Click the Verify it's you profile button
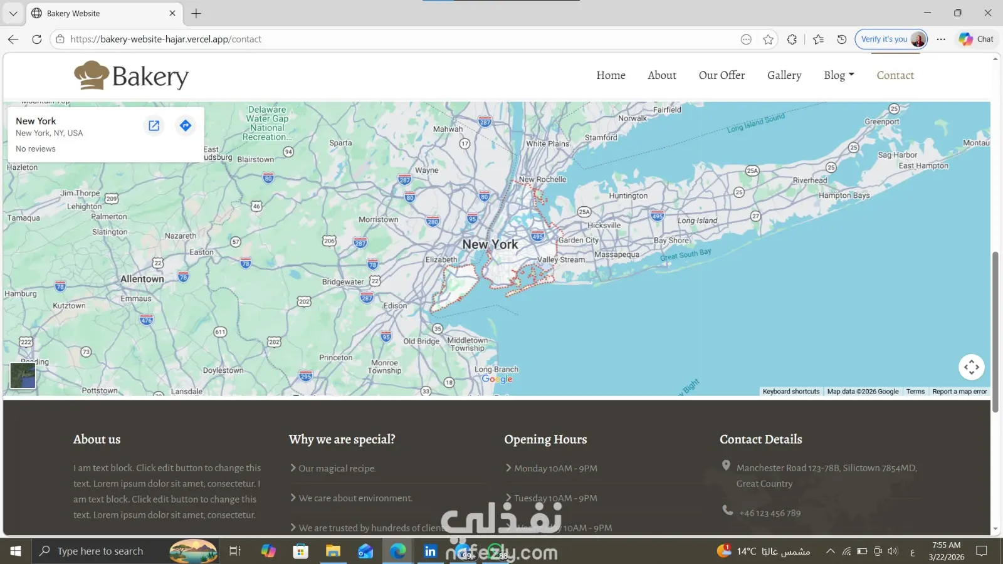Image resolution: width=1003 pixels, height=564 pixels. point(891,39)
